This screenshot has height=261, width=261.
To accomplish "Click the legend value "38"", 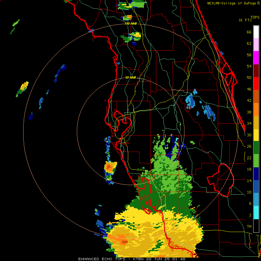I will coord(249,112).
